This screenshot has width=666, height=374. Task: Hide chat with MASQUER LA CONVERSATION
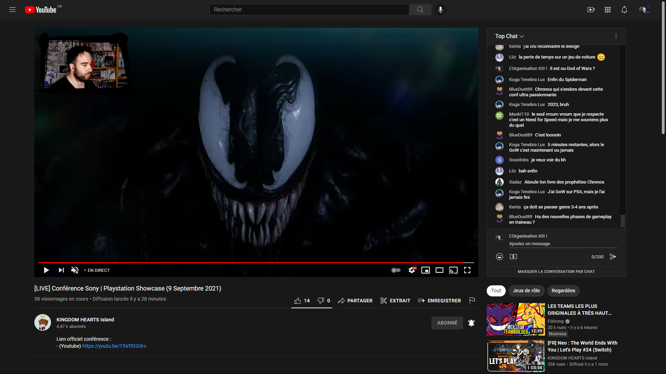tap(556, 271)
